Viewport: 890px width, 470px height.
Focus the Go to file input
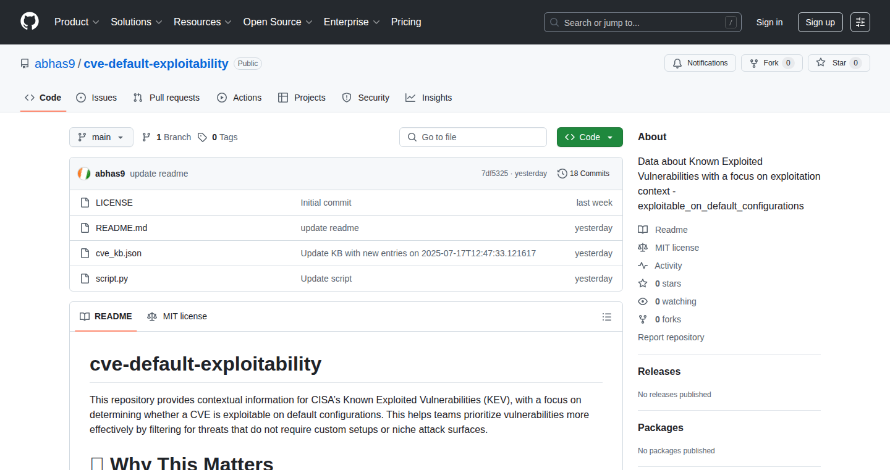pos(473,137)
